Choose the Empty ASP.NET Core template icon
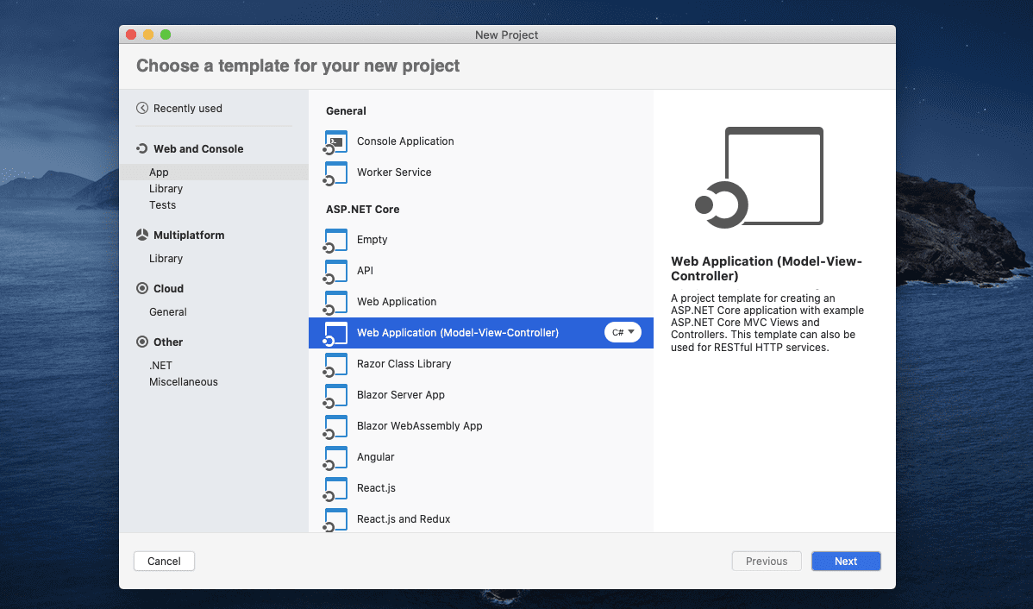This screenshot has width=1033, height=609. (335, 240)
